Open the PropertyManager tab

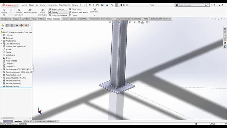coord(7,25)
